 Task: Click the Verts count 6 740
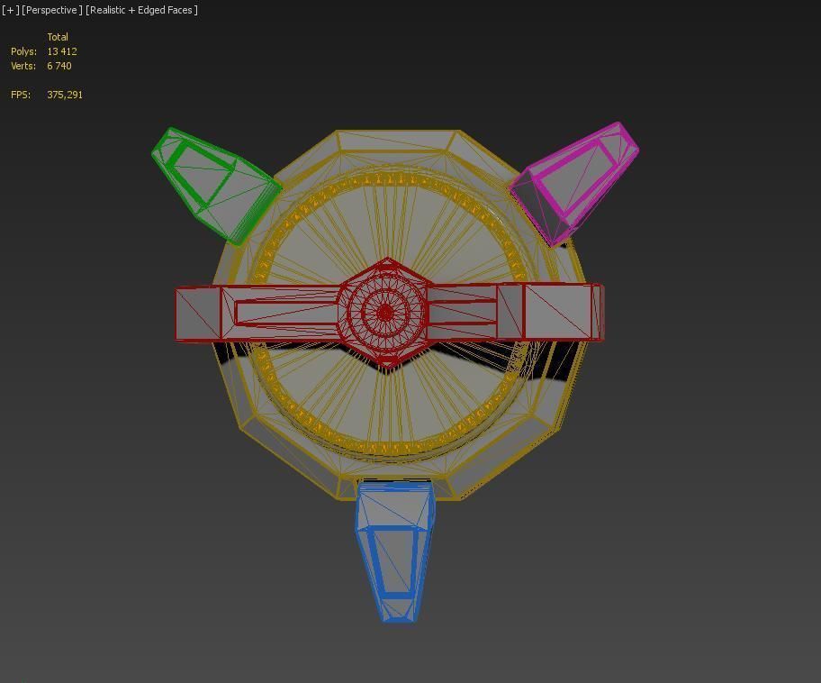pyautogui.click(x=59, y=66)
